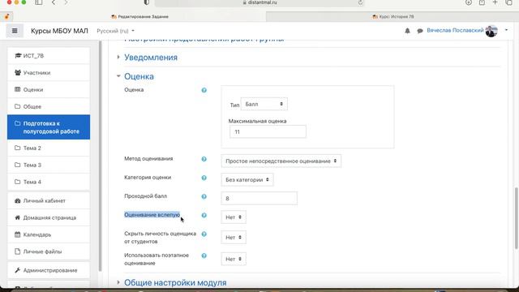519x292 pixels.
Task: Open the Метод оценивания dropdown
Action: tap(281, 161)
